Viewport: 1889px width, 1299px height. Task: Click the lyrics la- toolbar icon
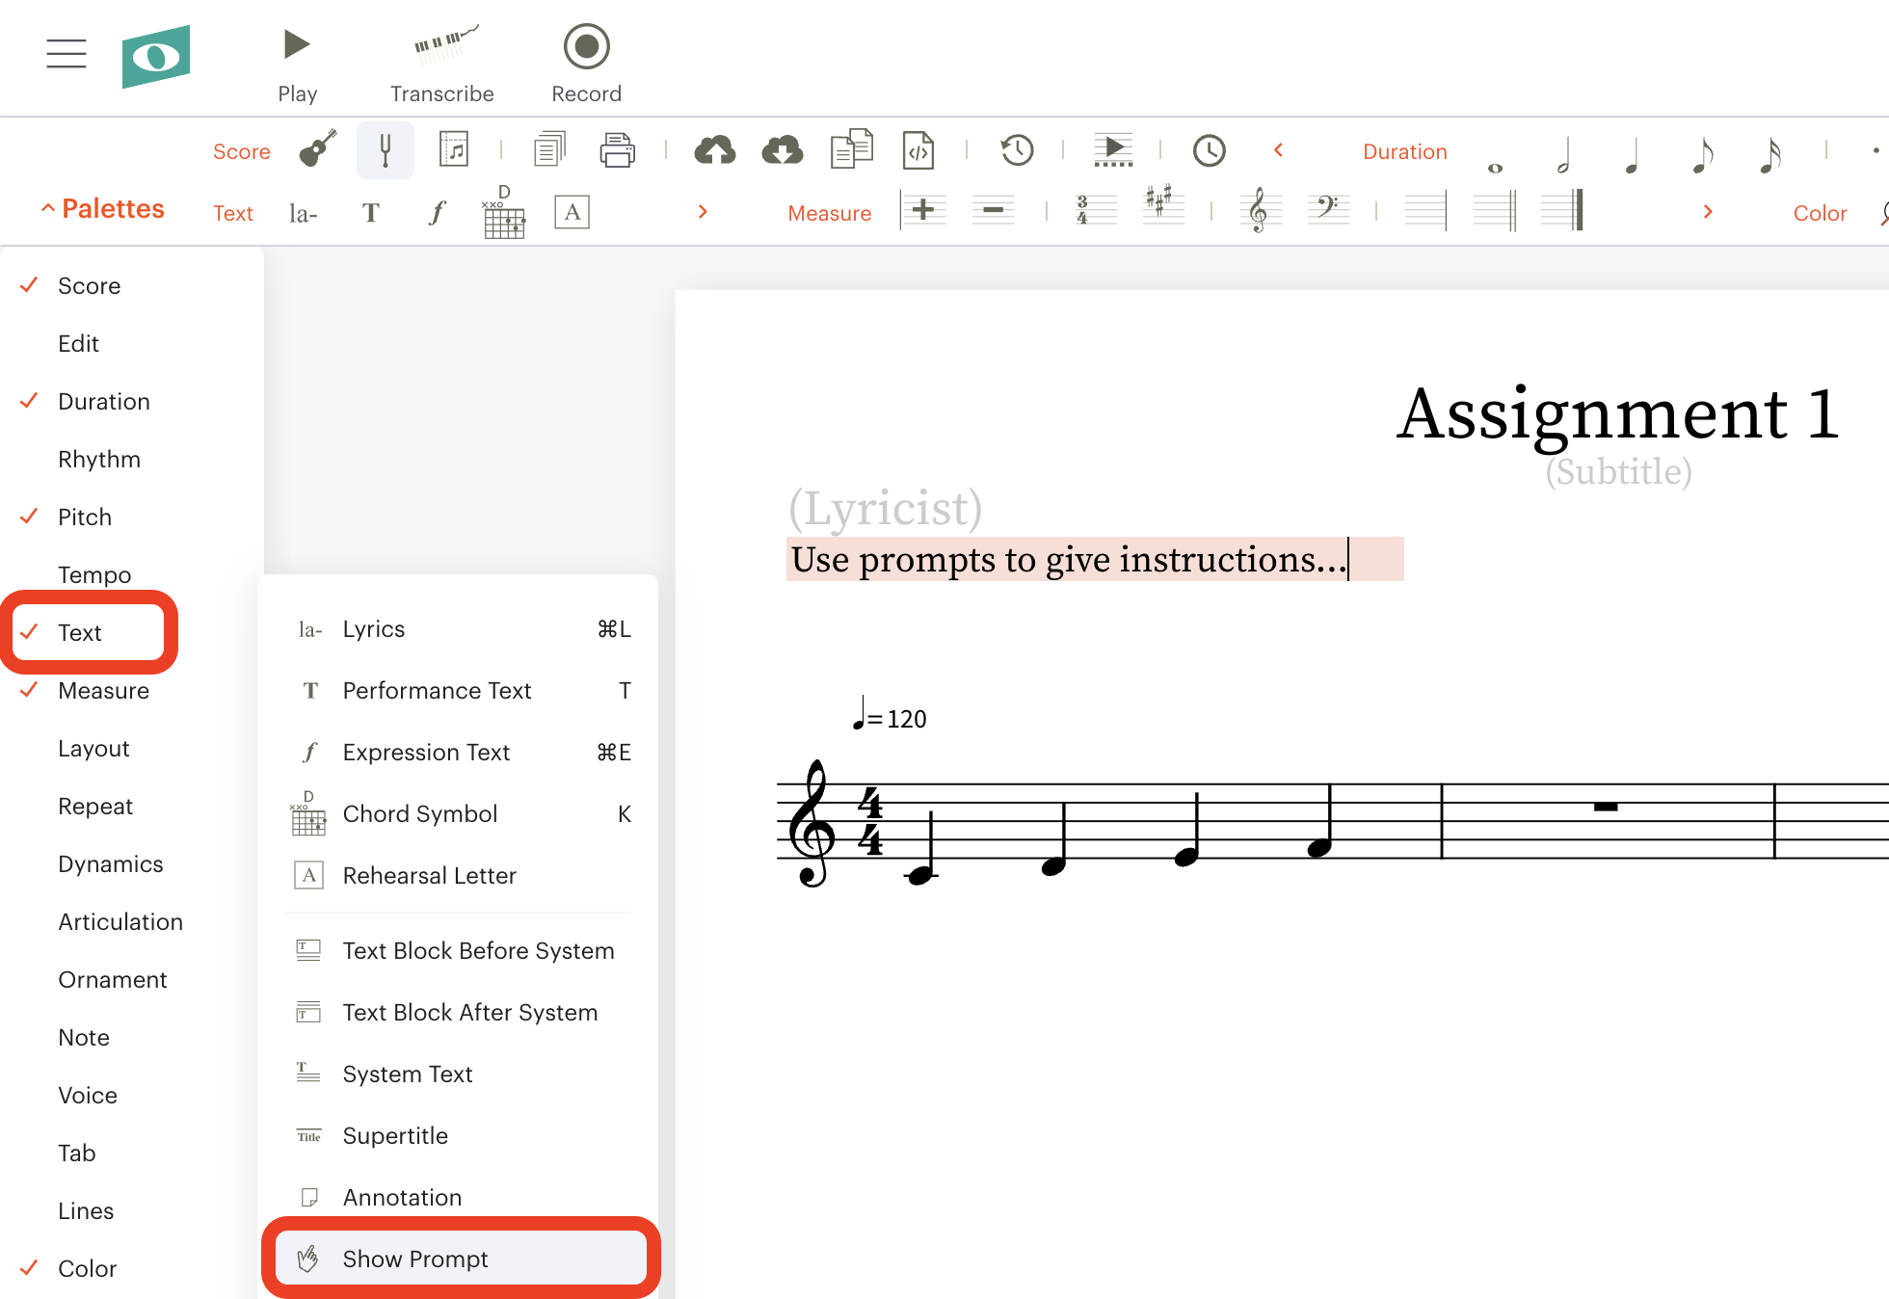point(303,213)
